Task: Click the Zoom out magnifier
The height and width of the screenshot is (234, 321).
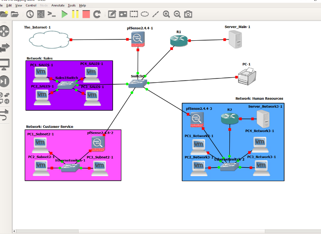Action: click(177, 14)
